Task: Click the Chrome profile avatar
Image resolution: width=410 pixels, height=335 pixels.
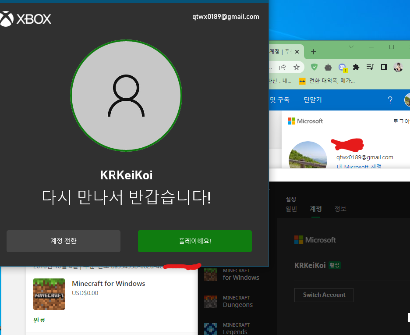Action: coord(398,67)
